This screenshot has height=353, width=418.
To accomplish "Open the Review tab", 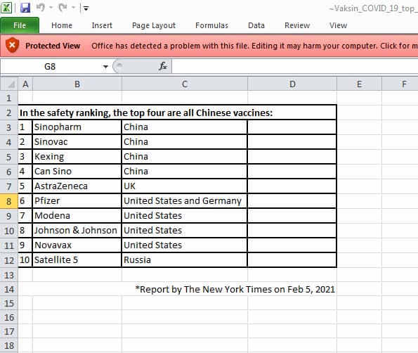I will (x=297, y=25).
